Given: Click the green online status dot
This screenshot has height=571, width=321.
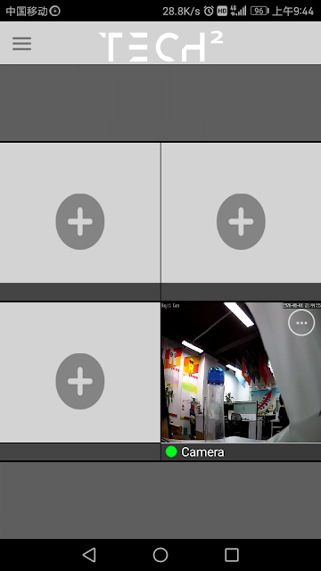Looking at the screenshot, I should [x=171, y=451].
